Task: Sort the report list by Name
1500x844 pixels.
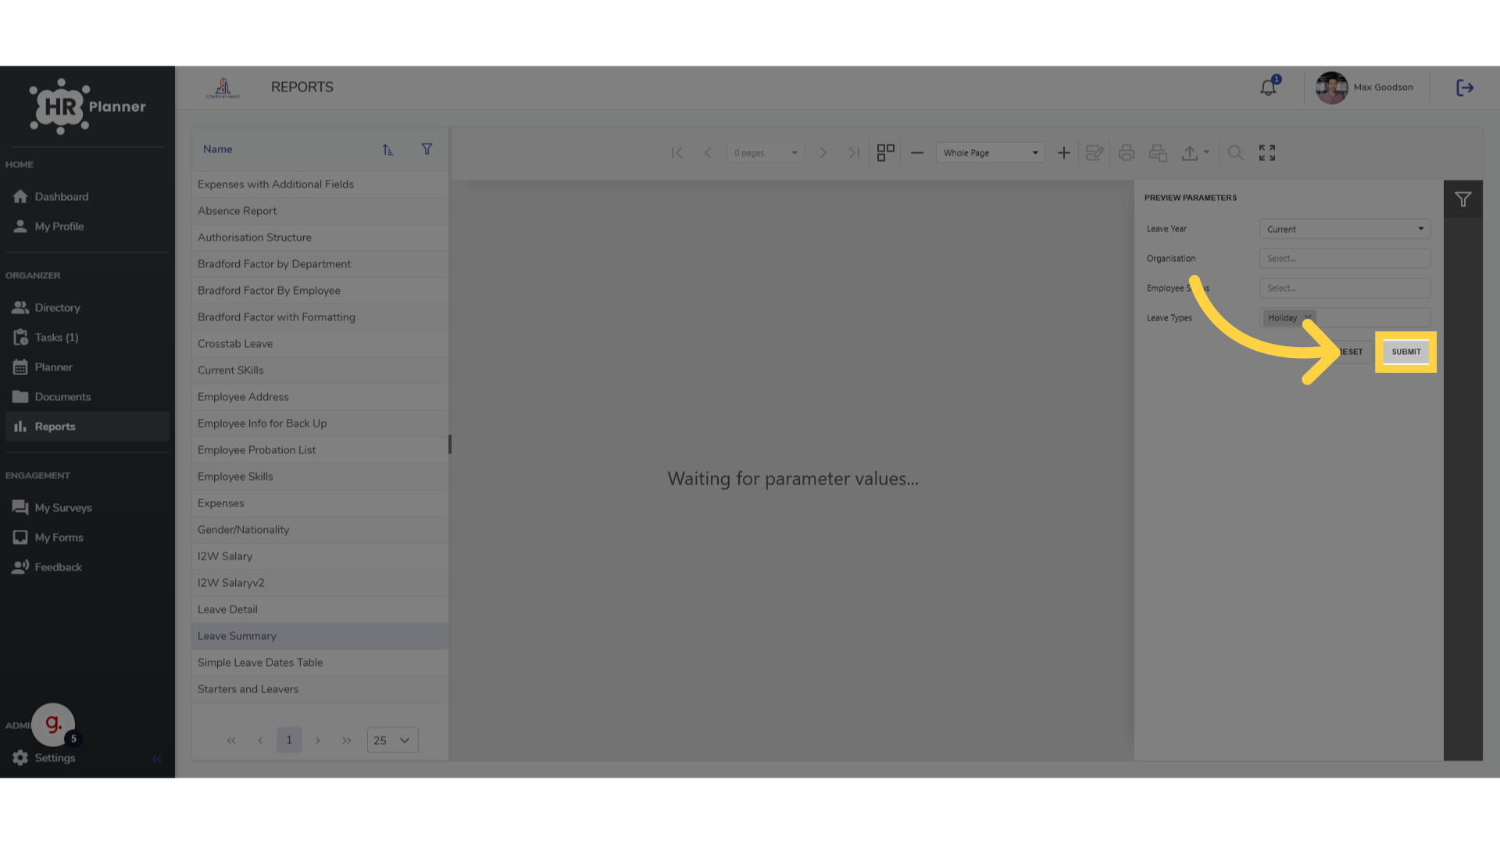Action: [x=387, y=149]
